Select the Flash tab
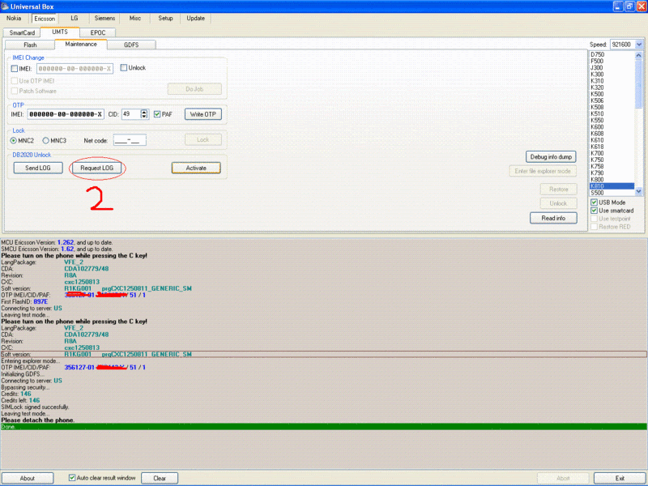Screen dimensions: 648x486 30,45
